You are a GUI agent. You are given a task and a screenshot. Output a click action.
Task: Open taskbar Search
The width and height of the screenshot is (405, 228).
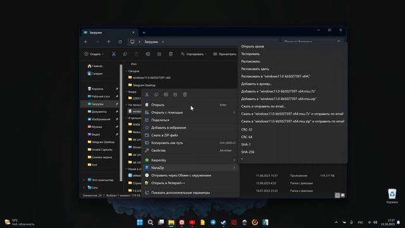click(151, 222)
